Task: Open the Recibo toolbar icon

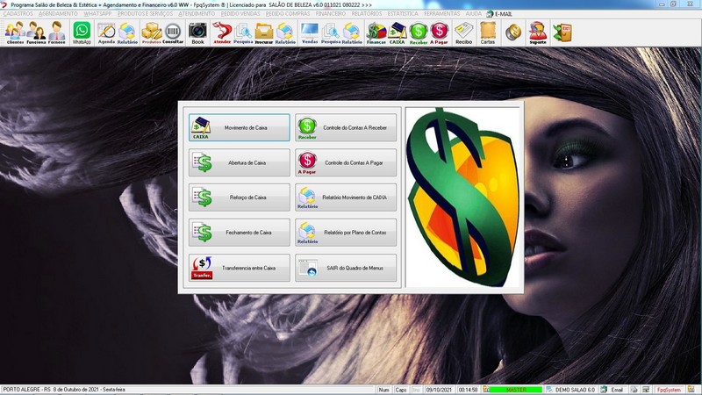Action: (463, 33)
